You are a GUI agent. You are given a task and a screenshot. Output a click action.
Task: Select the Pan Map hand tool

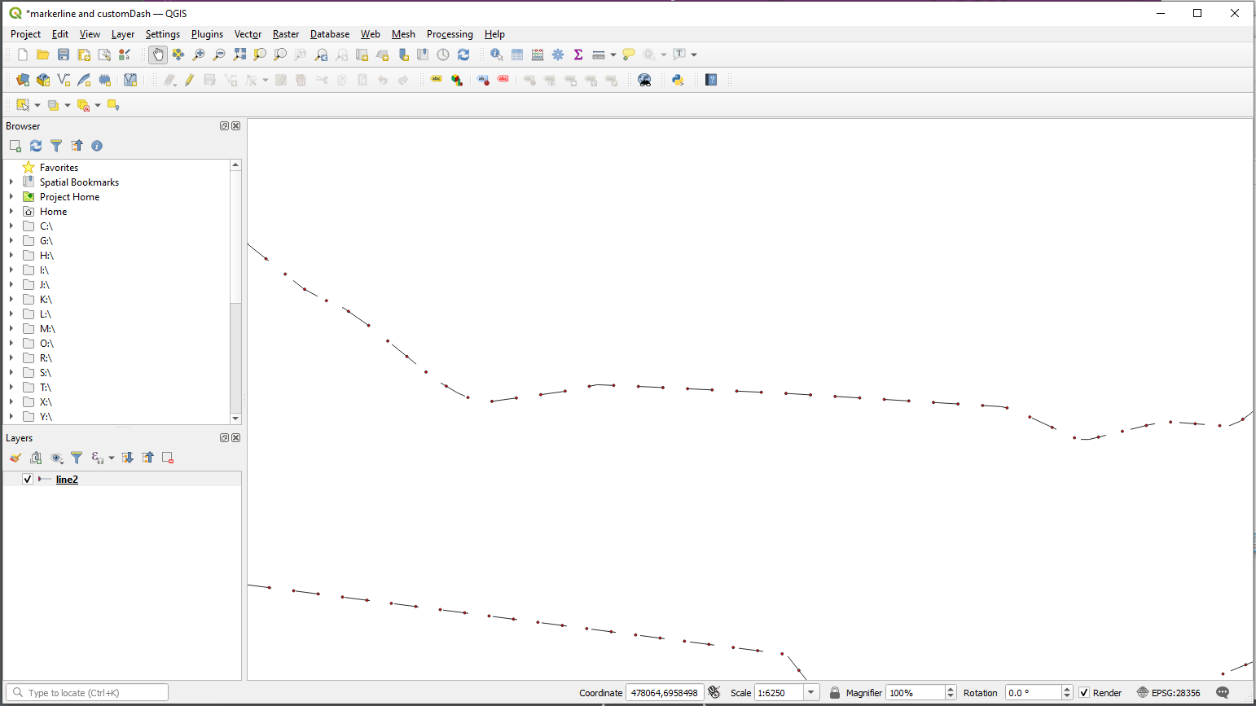coord(157,55)
